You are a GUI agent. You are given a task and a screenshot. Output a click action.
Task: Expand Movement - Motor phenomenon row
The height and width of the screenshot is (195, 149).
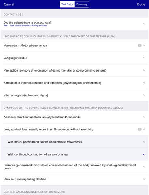point(74,45)
